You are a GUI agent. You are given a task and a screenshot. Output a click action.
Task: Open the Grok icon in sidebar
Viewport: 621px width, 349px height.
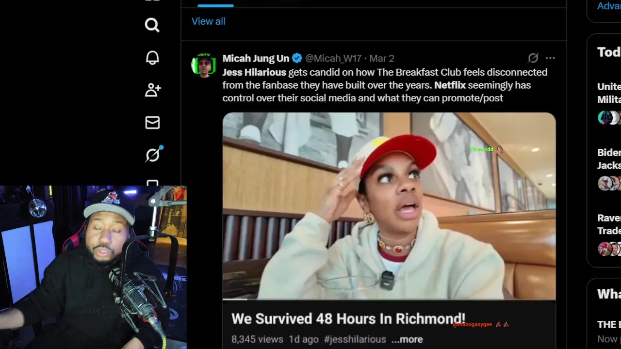(x=153, y=155)
